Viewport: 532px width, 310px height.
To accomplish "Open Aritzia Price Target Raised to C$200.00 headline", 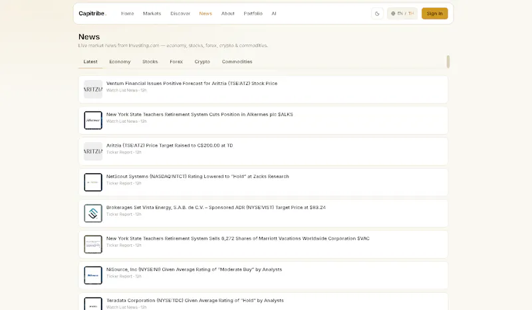I will 170,145.
